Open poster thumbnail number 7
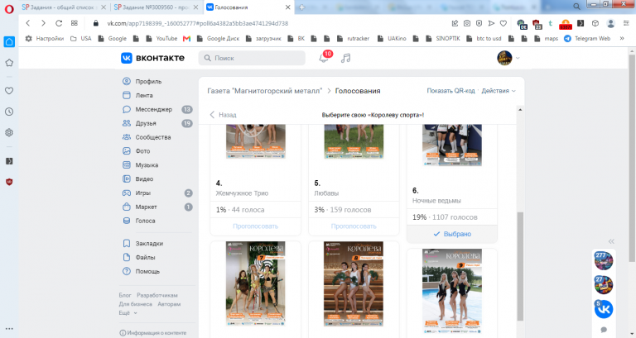Image resolution: width=636 pixels, height=338 pixels. pos(256,283)
